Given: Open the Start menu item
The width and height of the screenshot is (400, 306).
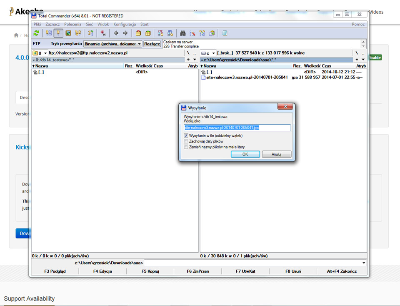Looking at the screenshot, I should pyautogui.click(x=145, y=24).
